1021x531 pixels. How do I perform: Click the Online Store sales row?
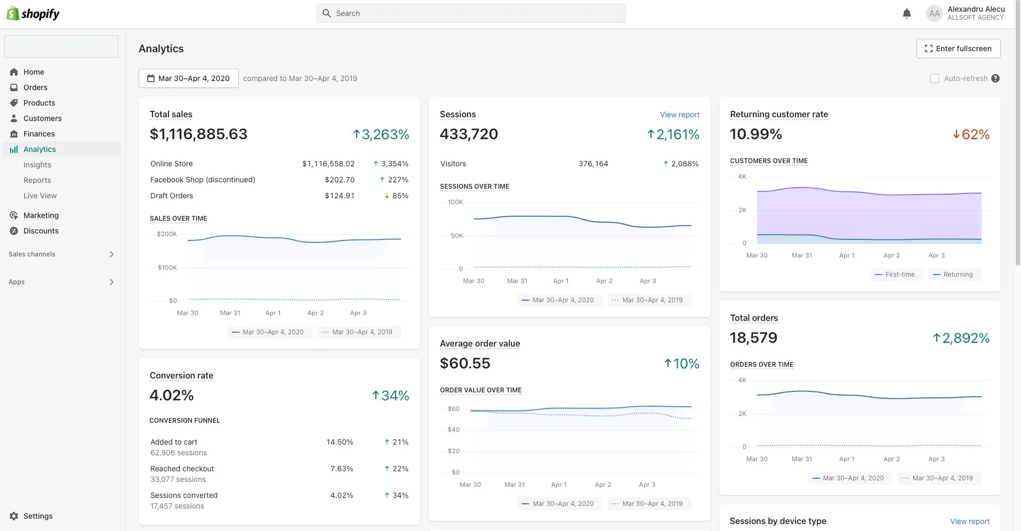tap(279, 164)
